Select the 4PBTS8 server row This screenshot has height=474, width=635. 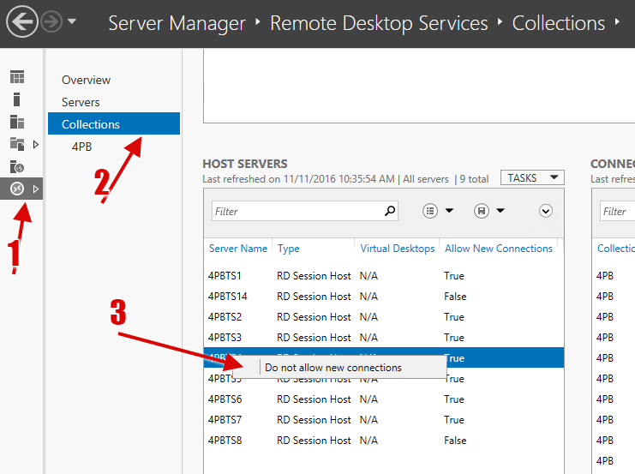tap(384, 441)
